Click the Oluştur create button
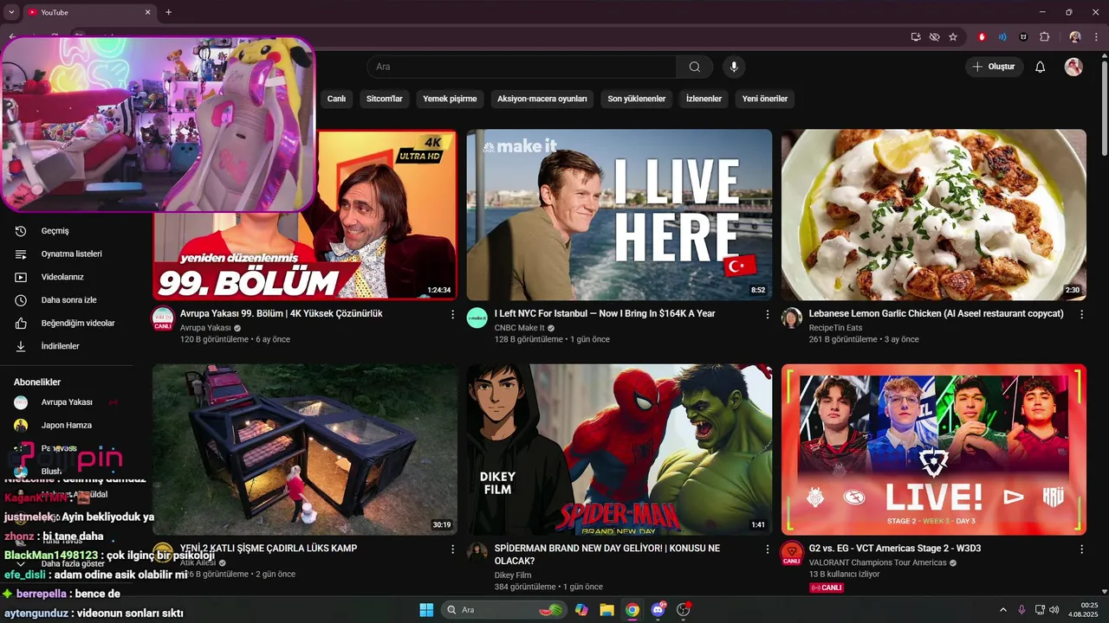Image resolution: width=1109 pixels, height=623 pixels. click(995, 67)
